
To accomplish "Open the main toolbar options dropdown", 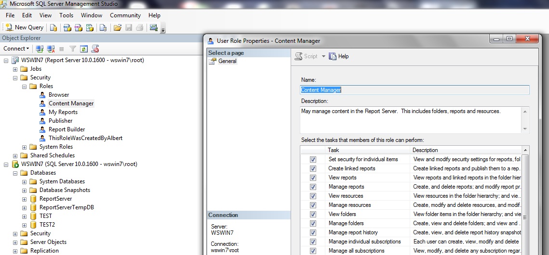I will 163,30.
